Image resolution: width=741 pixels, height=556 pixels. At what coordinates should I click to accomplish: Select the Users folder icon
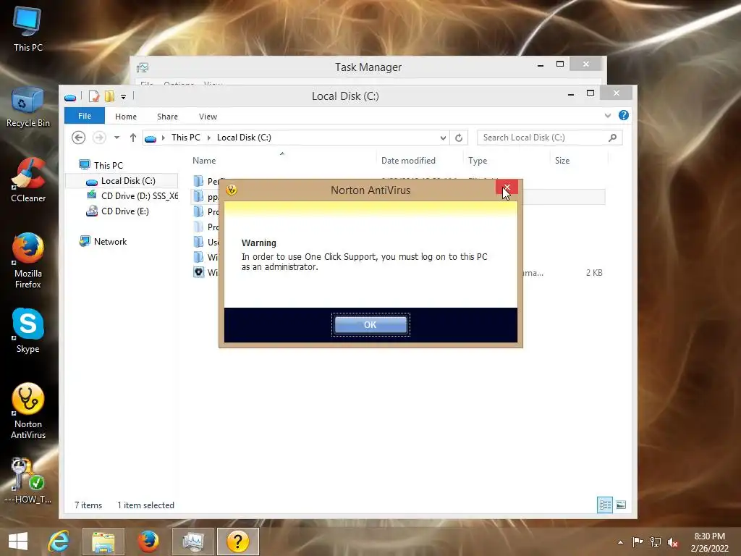[199, 242]
